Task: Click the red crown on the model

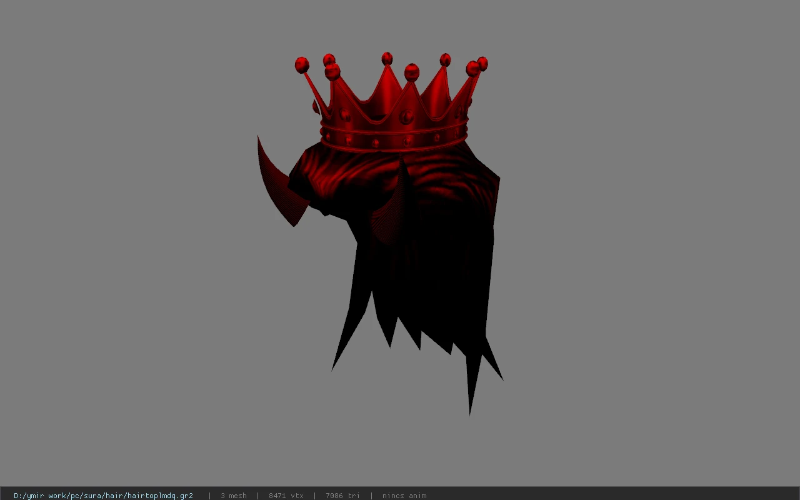Action: click(x=392, y=103)
